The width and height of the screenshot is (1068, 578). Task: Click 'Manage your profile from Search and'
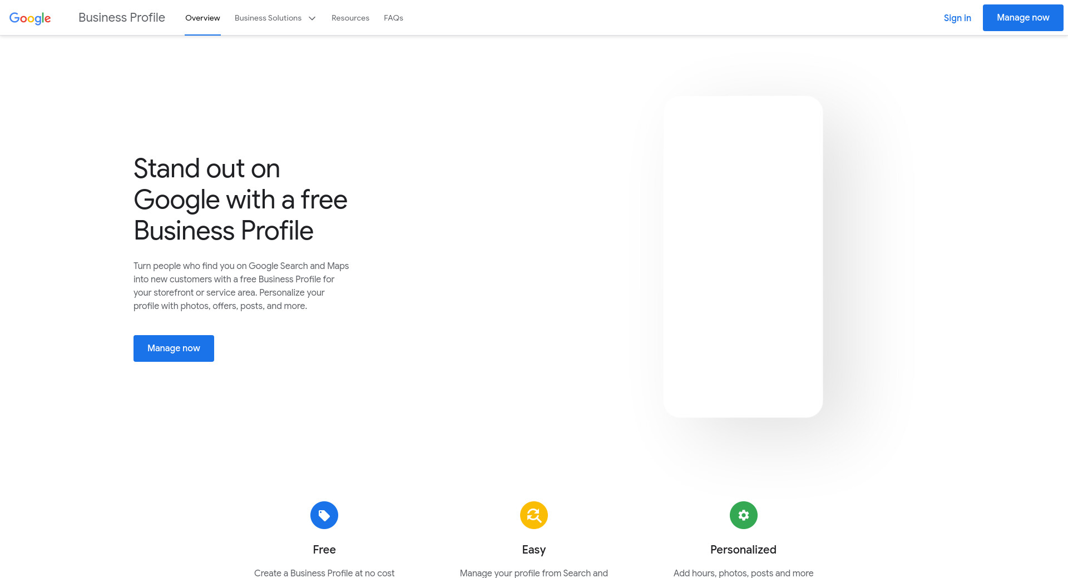(534, 573)
